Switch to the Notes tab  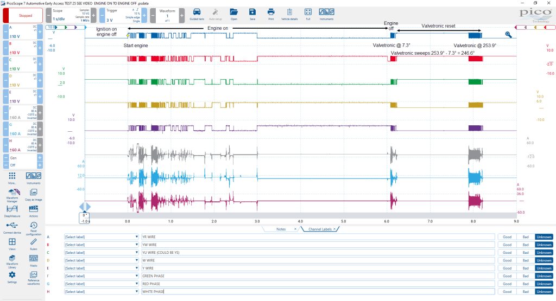pyautogui.click(x=281, y=229)
